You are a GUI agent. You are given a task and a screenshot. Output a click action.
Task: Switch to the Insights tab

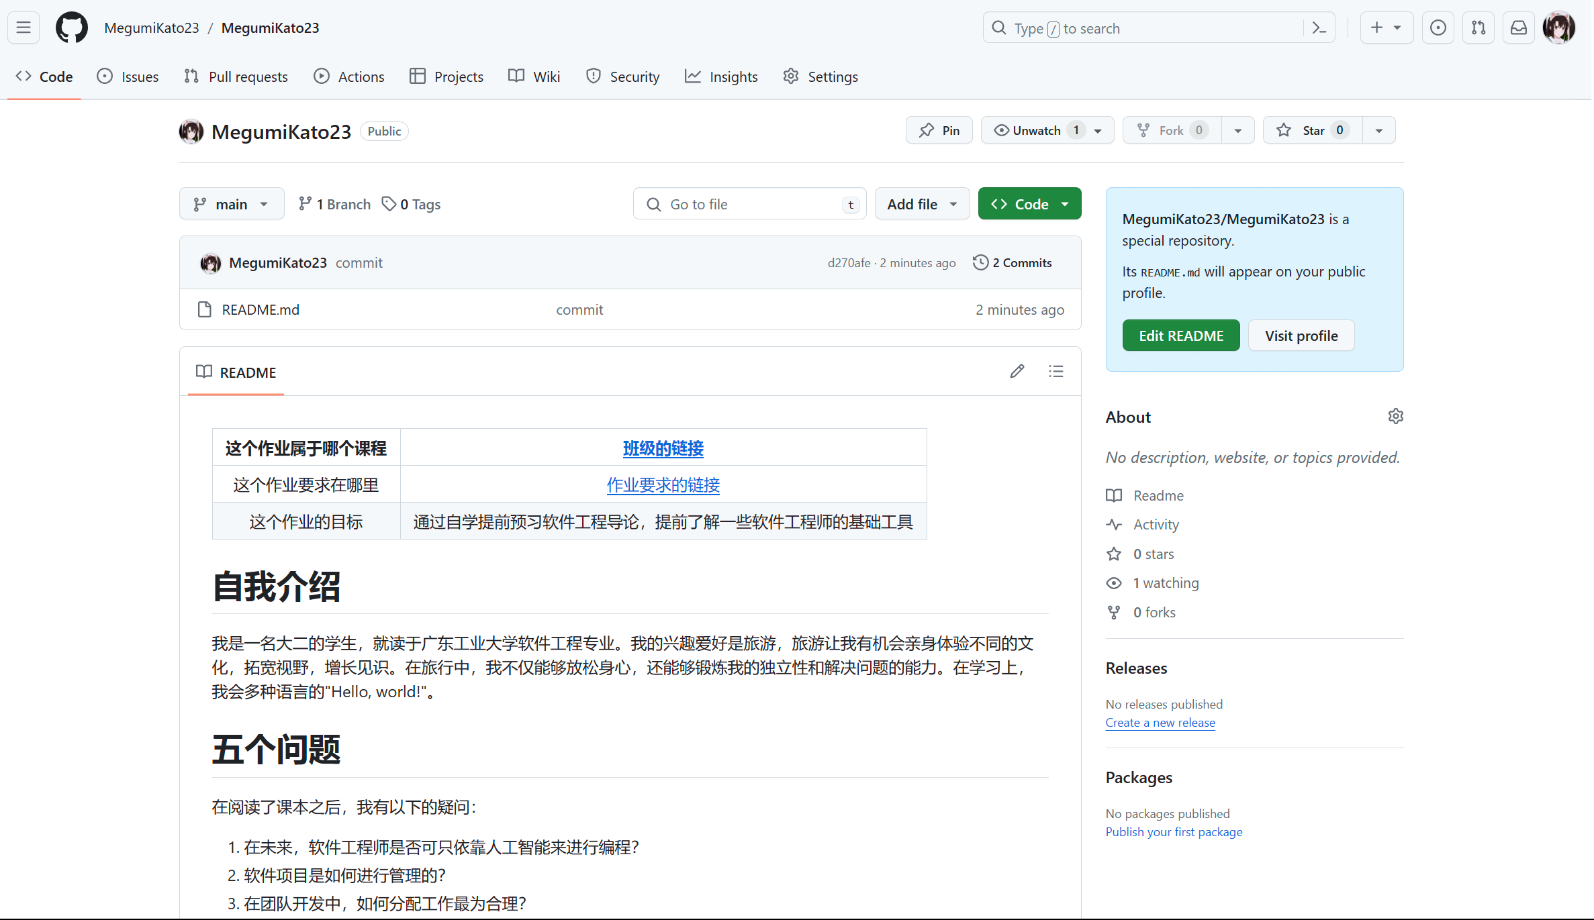click(721, 76)
